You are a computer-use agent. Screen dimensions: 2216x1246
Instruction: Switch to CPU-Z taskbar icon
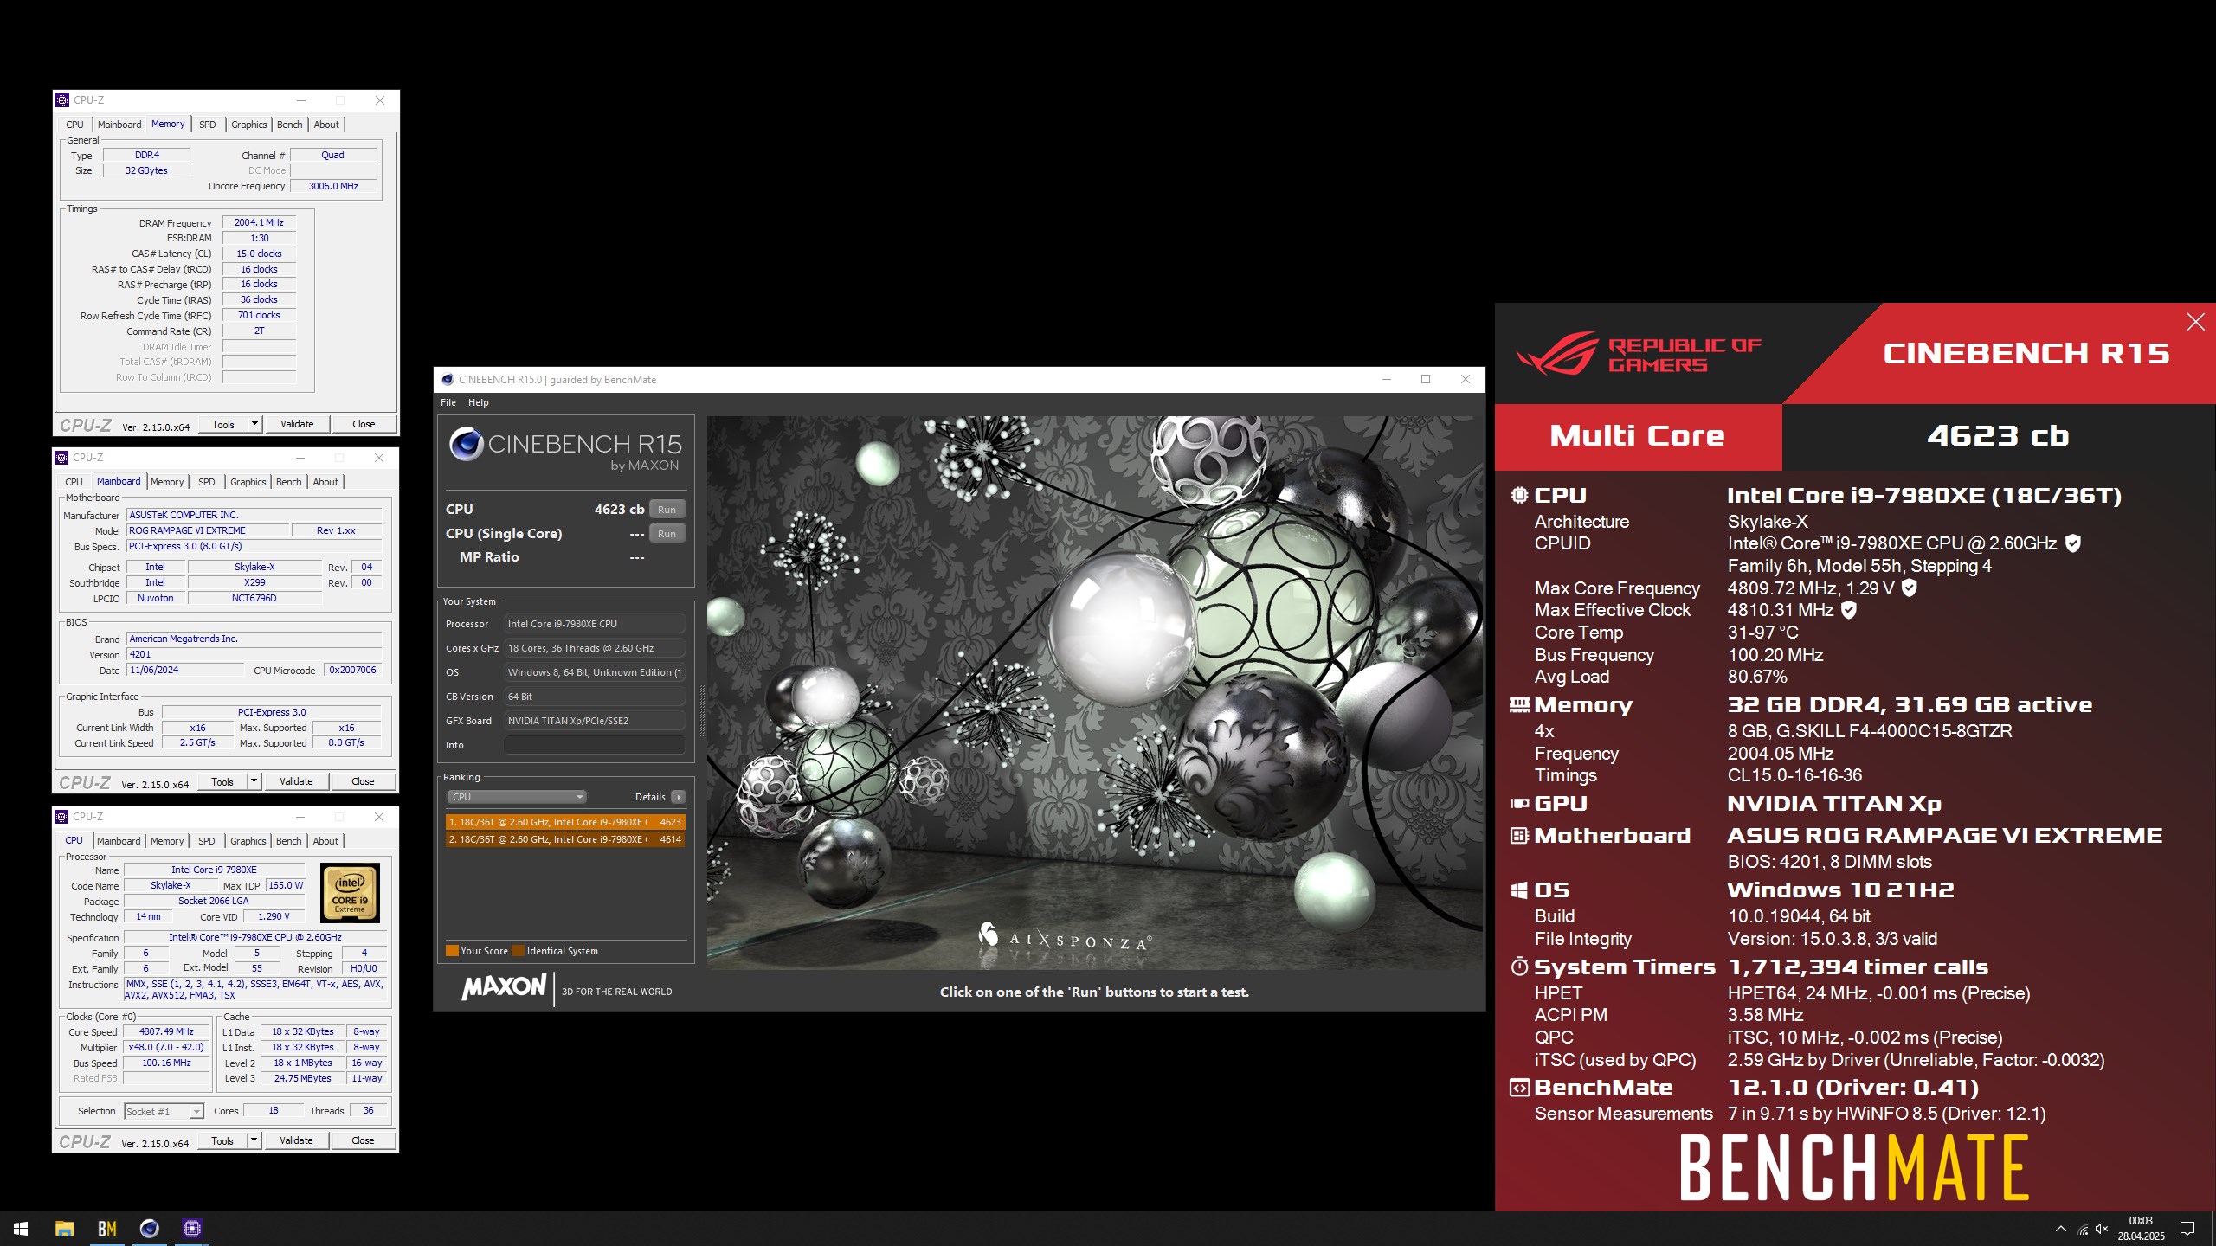click(191, 1228)
